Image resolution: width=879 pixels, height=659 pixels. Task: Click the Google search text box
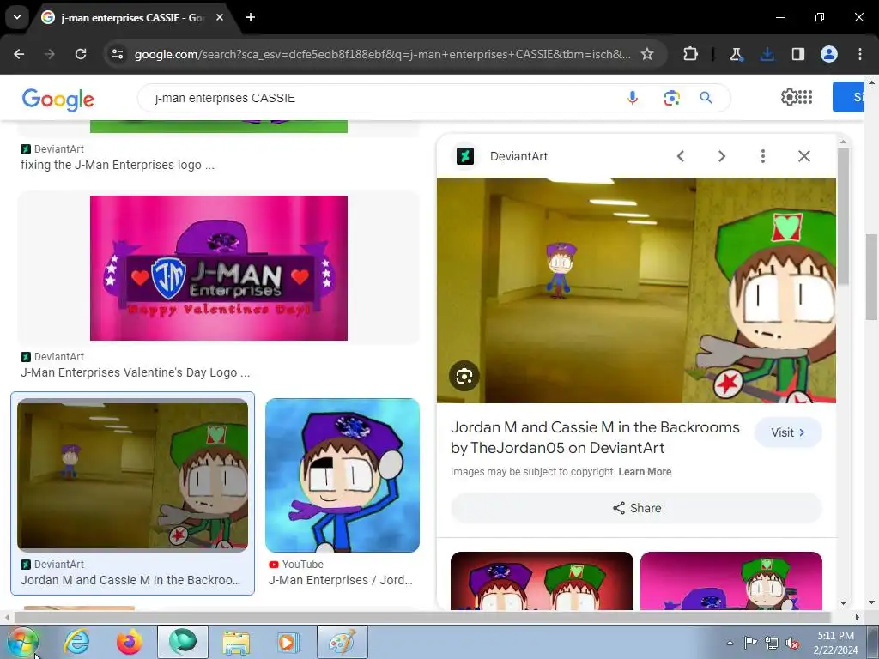tap(381, 98)
